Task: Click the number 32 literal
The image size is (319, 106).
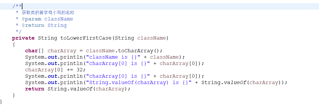Action: tap(80, 70)
